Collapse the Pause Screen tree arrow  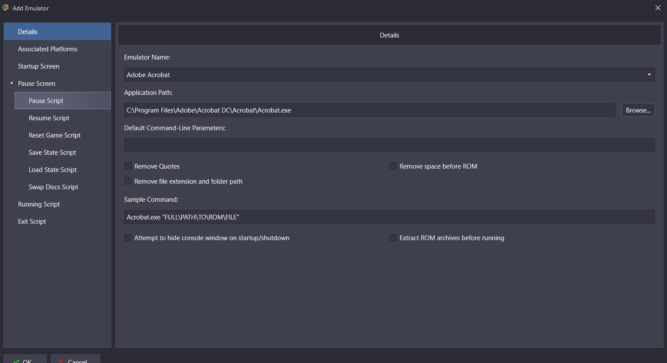pos(11,83)
